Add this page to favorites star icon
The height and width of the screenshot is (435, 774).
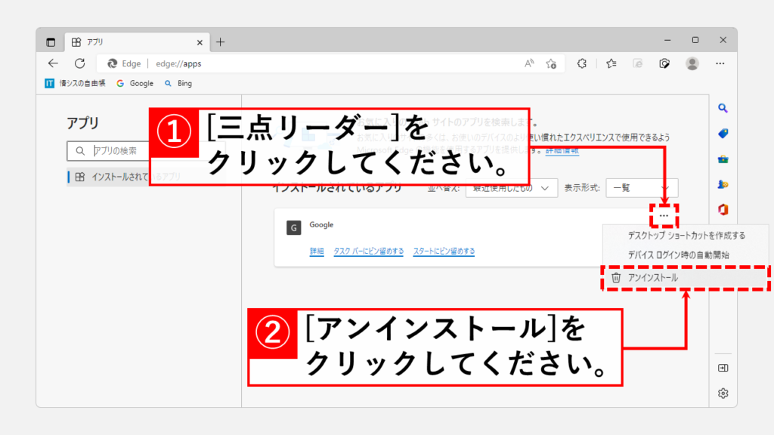[x=552, y=63]
